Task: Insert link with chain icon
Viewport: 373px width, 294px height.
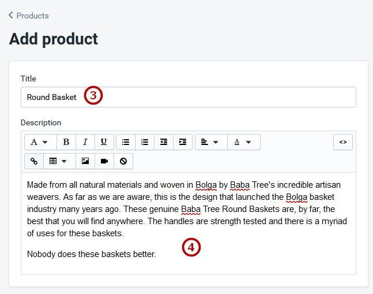Action: point(34,161)
